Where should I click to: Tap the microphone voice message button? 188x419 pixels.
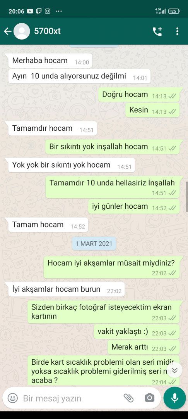click(175, 398)
